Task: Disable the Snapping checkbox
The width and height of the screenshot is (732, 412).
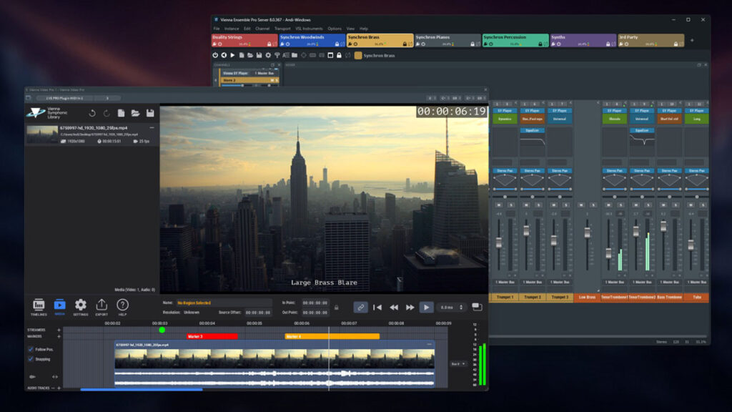Action: 30,359
